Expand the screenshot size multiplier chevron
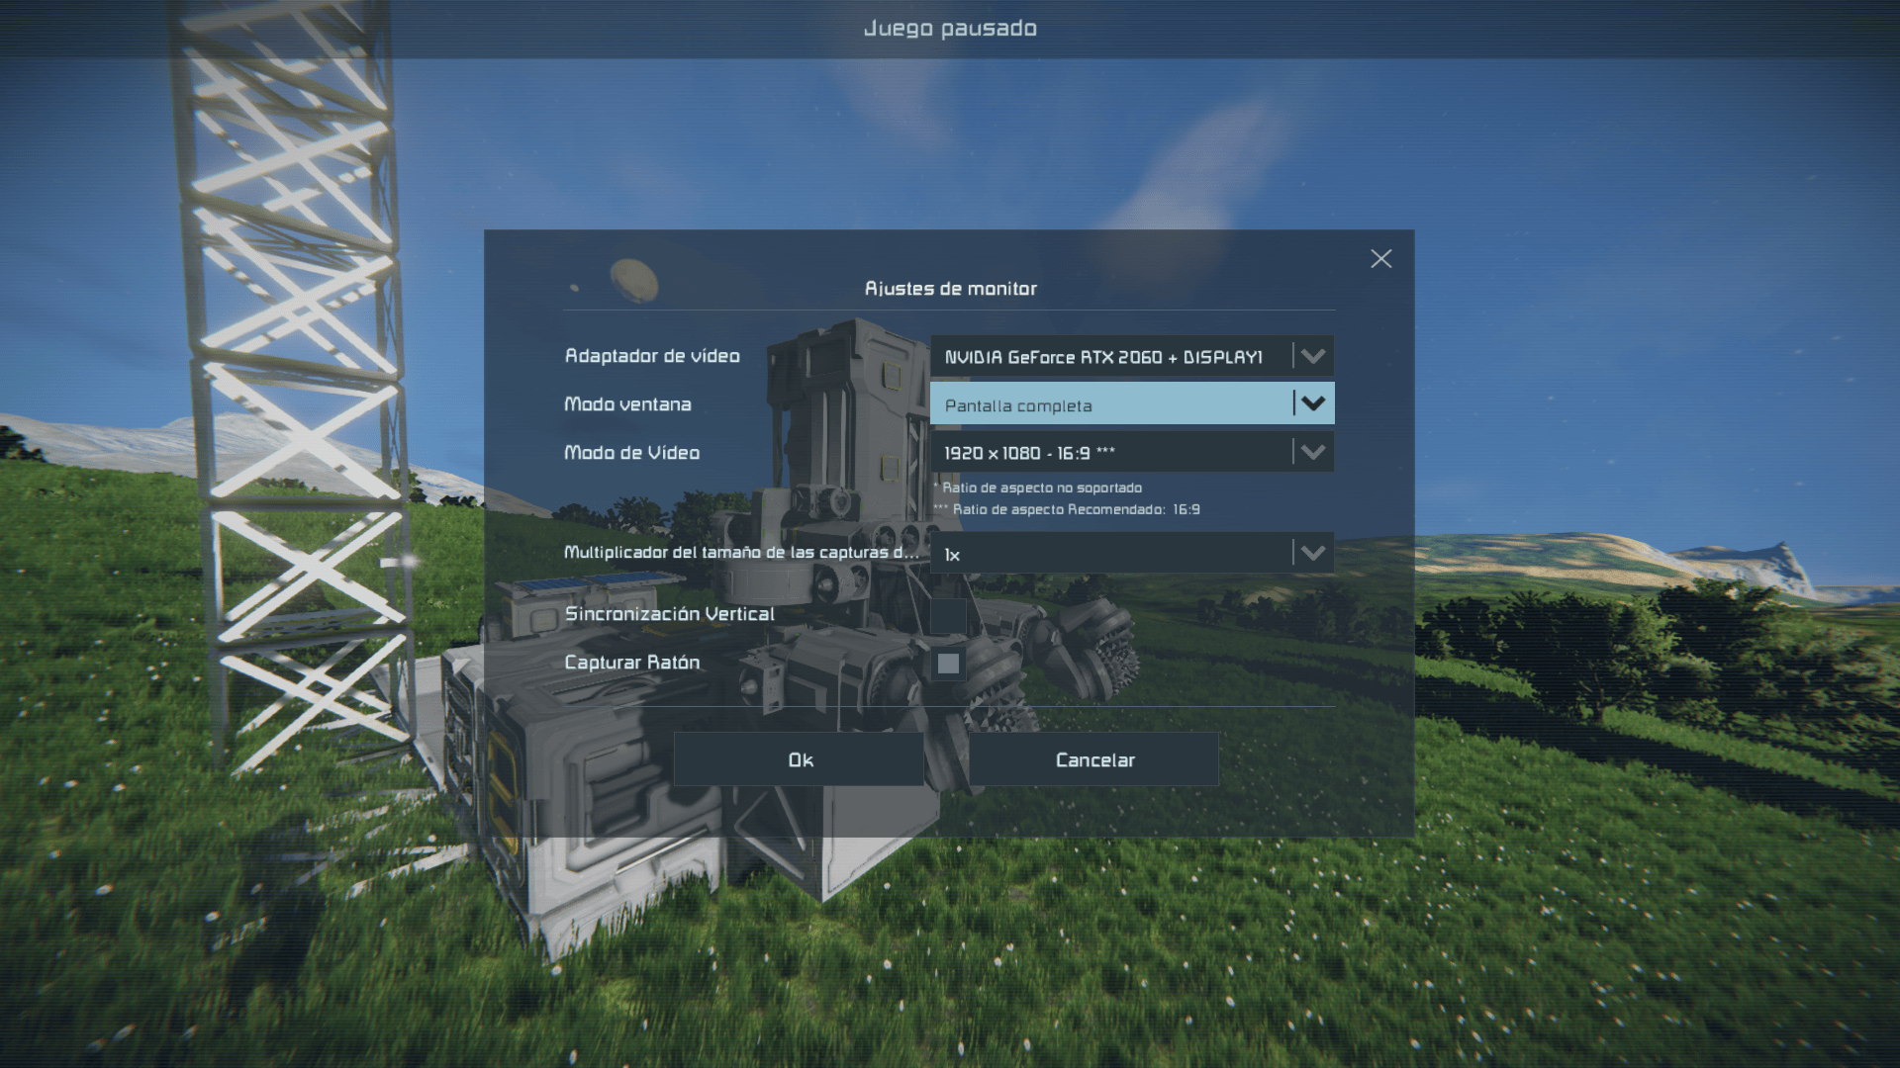Image resolution: width=1900 pixels, height=1068 pixels. pos(1313,553)
